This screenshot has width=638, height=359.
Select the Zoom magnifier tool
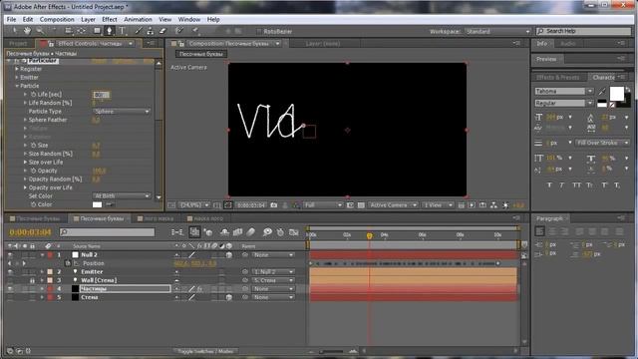click(x=40, y=31)
